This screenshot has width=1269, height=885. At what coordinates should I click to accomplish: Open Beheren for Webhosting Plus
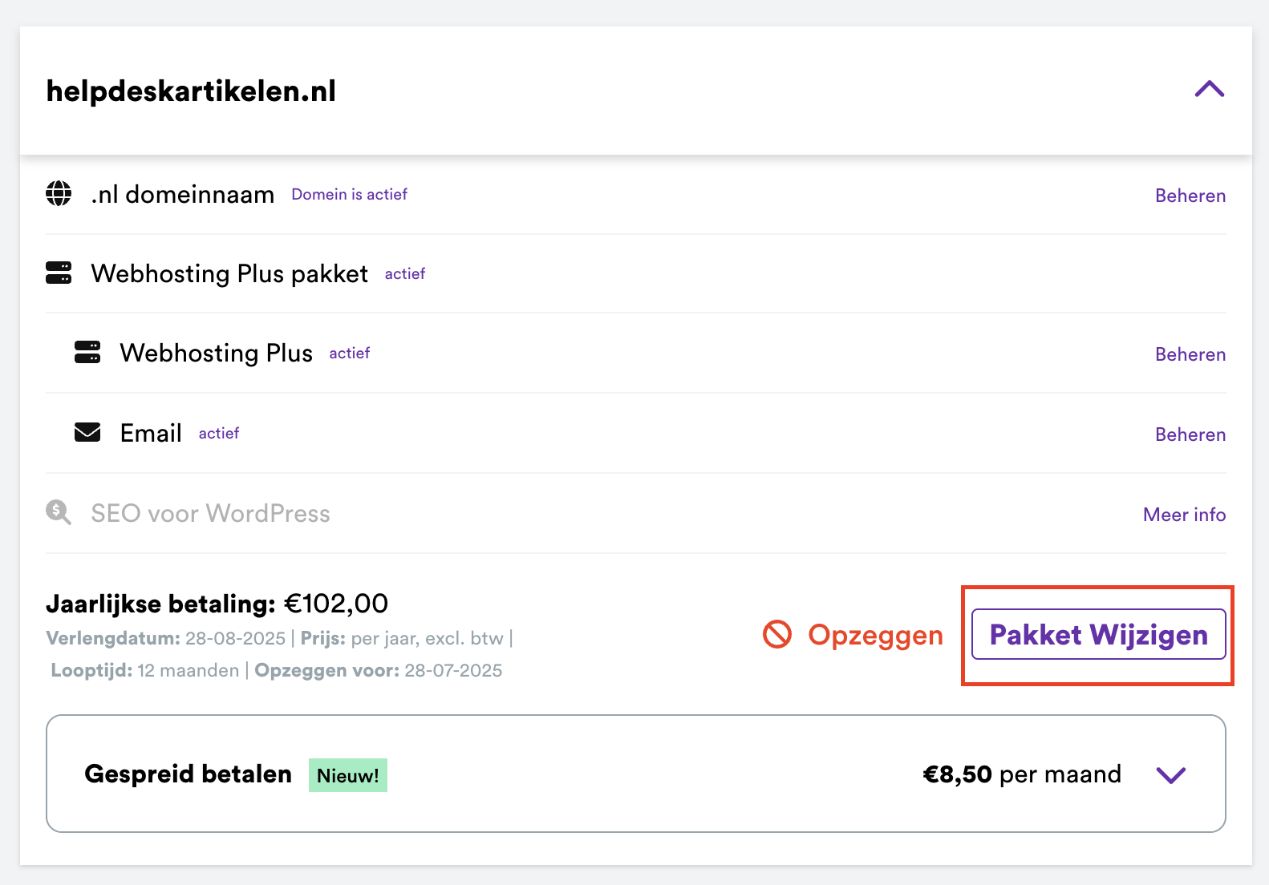click(1190, 354)
